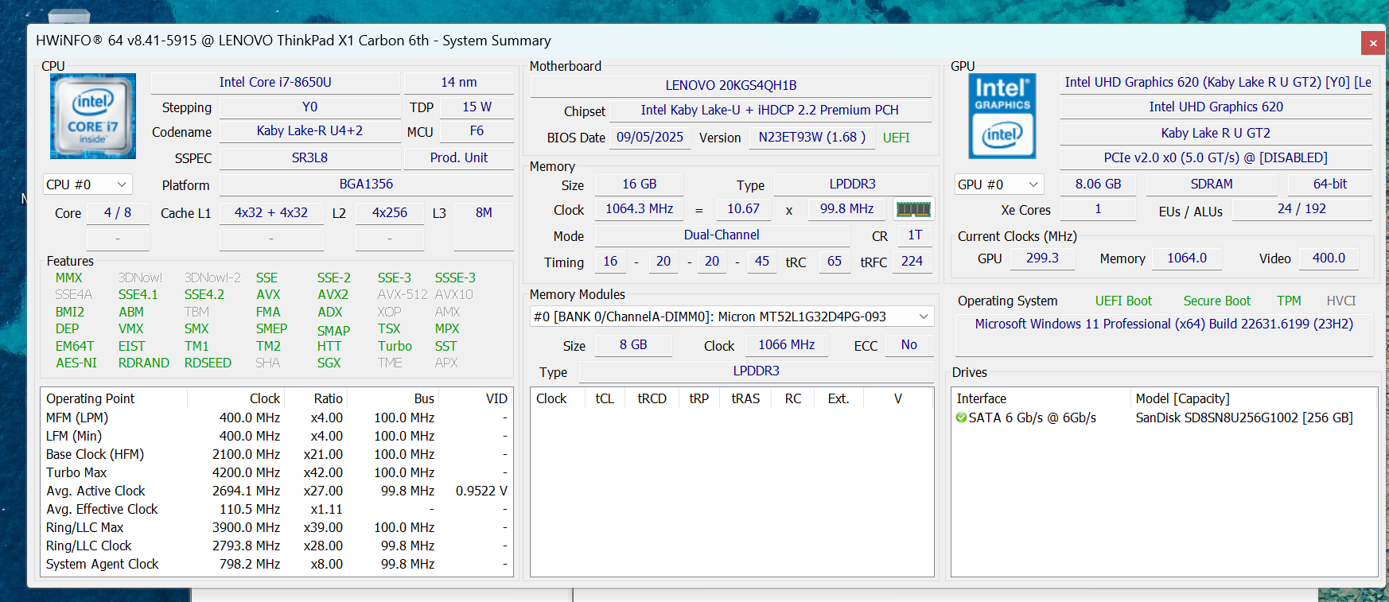Click the green SATA drive status icon
The image size is (1389, 602).
click(x=961, y=418)
